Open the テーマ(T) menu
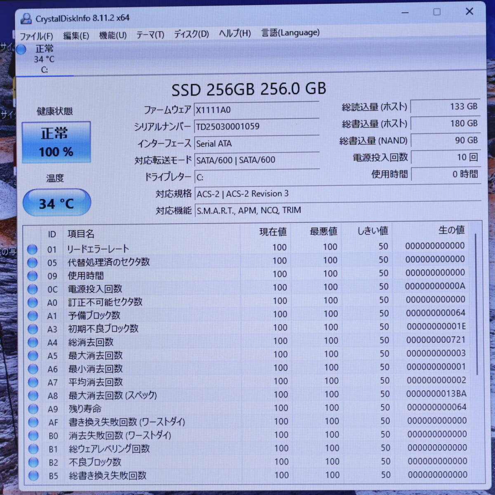Viewport: 495px width, 495px height. (x=150, y=35)
